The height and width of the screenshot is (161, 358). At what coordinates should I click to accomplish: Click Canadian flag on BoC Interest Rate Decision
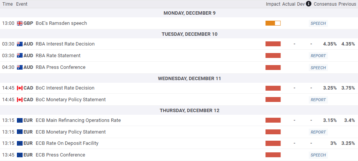(20, 88)
